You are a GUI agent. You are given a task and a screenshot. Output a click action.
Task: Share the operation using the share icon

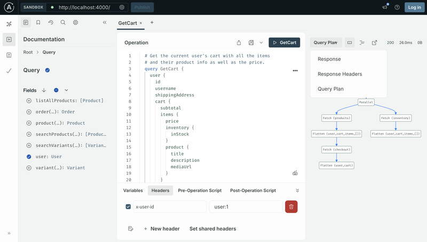click(x=239, y=43)
